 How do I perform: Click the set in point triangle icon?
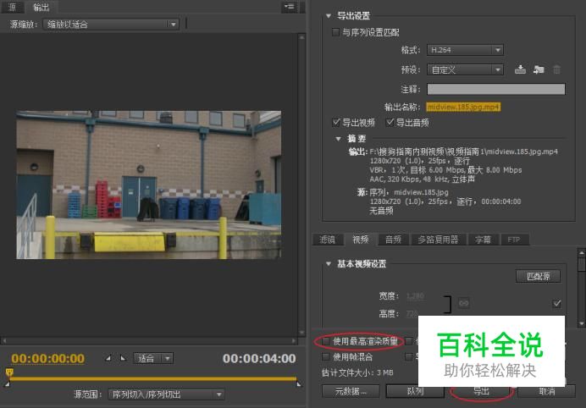click(108, 358)
